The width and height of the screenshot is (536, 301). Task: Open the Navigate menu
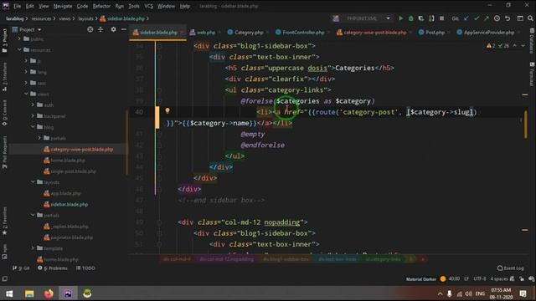pyautogui.click(x=63, y=6)
